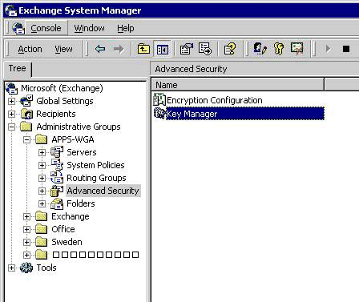The image size is (359, 302).
Task: Click the keys toolbar icon
Action: tap(279, 49)
